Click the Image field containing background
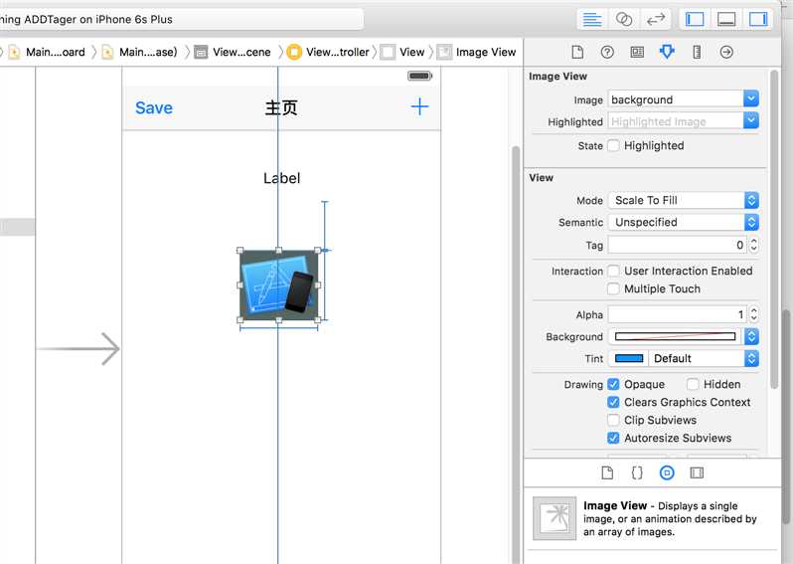793x564 pixels. click(x=676, y=99)
